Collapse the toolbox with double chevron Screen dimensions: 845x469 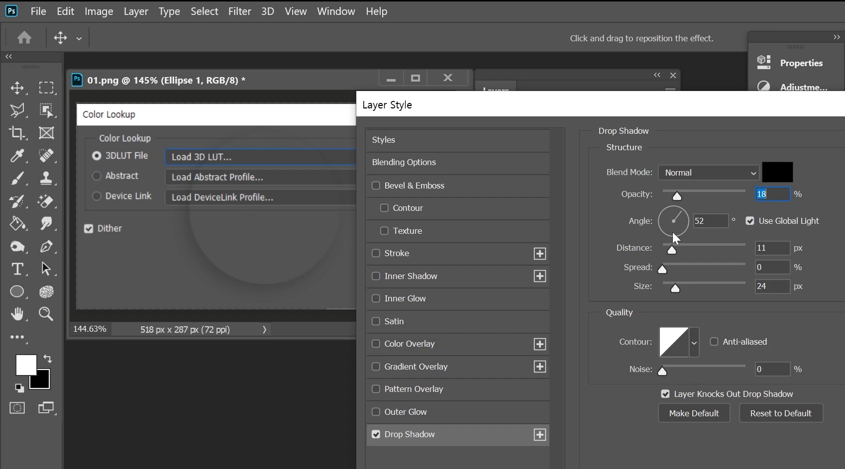8,57
